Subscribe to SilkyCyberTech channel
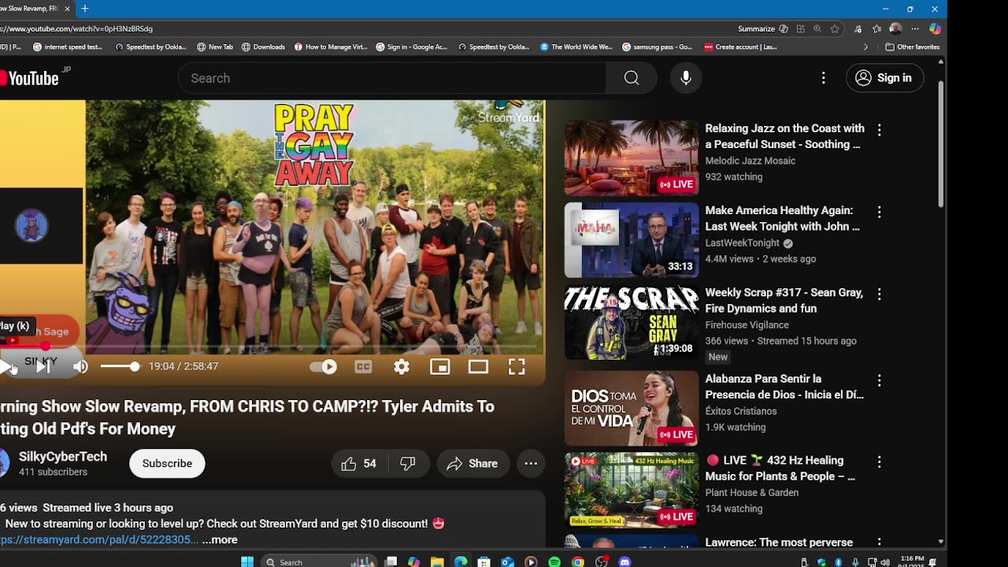The image size is (1008, 567). tap(167, 464)
